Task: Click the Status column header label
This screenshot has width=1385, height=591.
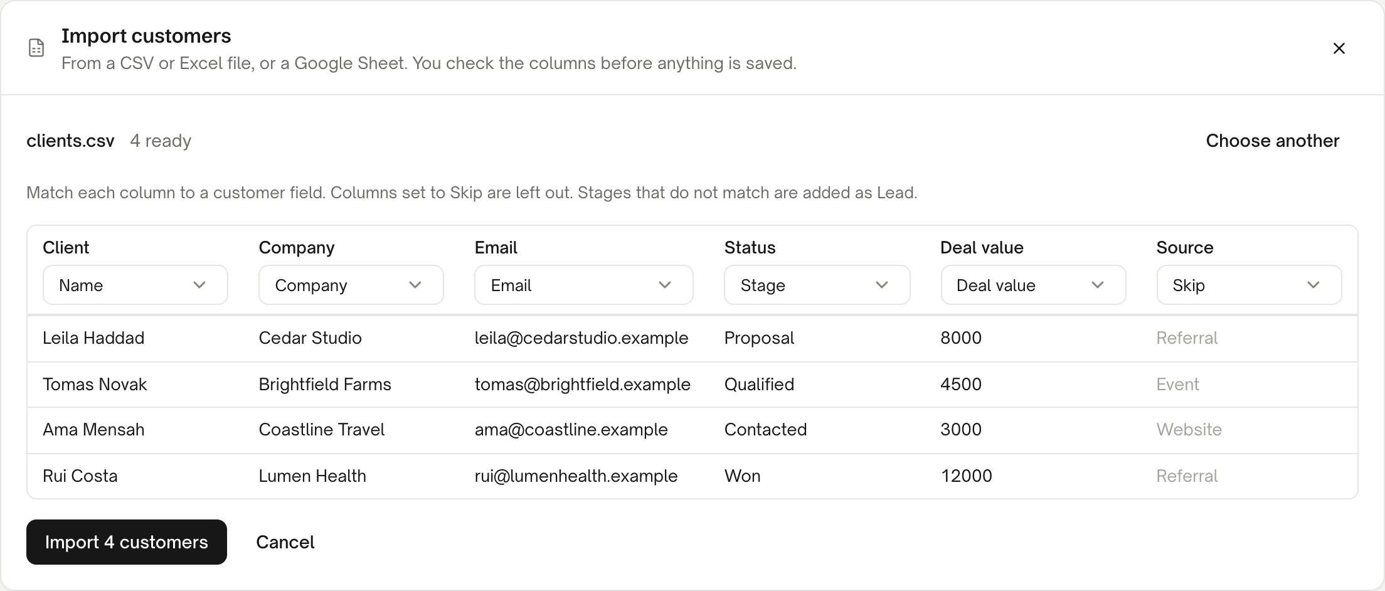Action: coord(750,248)
